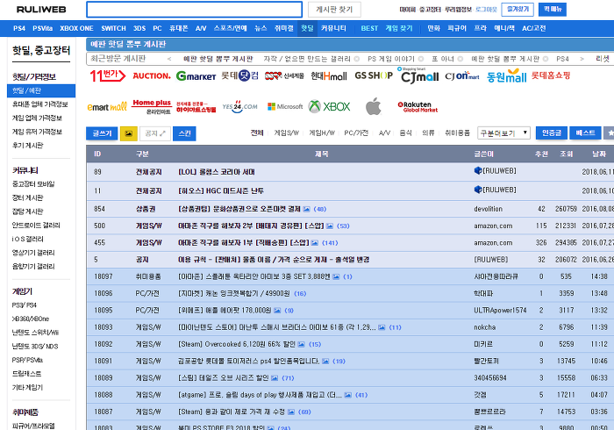The height and width of the screenshot is (430, 614).
Task: Select the 취미용품 category filter
Action: 457,133
